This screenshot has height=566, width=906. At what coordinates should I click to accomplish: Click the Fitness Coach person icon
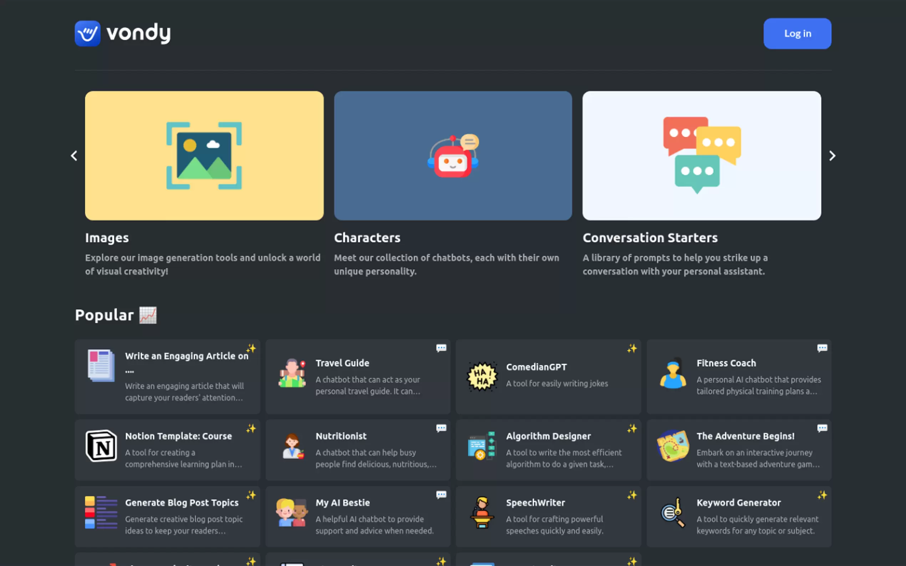[673, 373]
